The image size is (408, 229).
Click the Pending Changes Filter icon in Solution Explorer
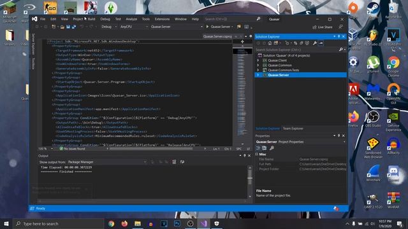point(287,43)
